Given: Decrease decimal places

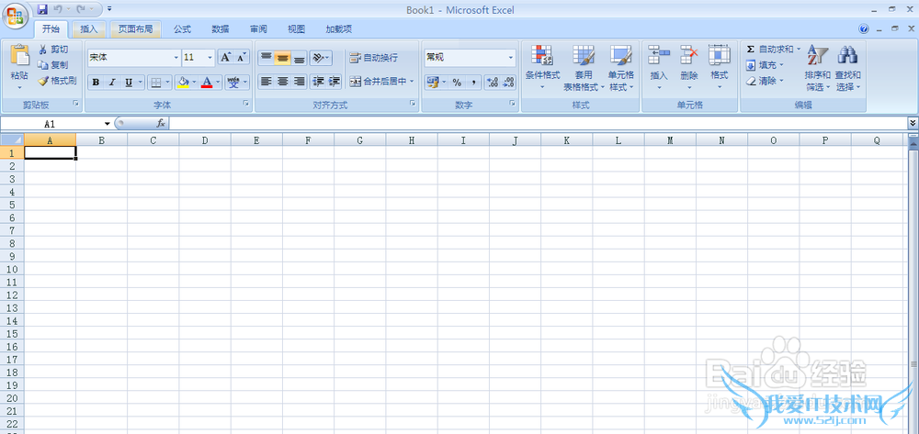Looking at the screenshot, I should (508, 83).
